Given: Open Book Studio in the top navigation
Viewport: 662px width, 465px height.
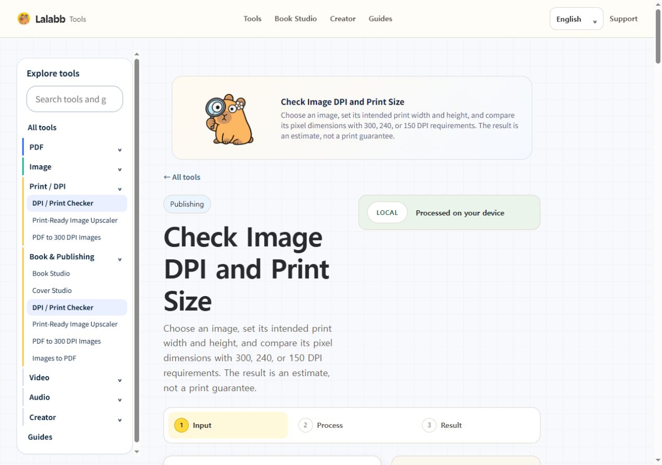Looking at the screenshot, I should click(x=296, y=19).
